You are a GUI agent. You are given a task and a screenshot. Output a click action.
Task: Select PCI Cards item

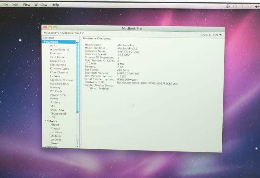pos(56,91)
